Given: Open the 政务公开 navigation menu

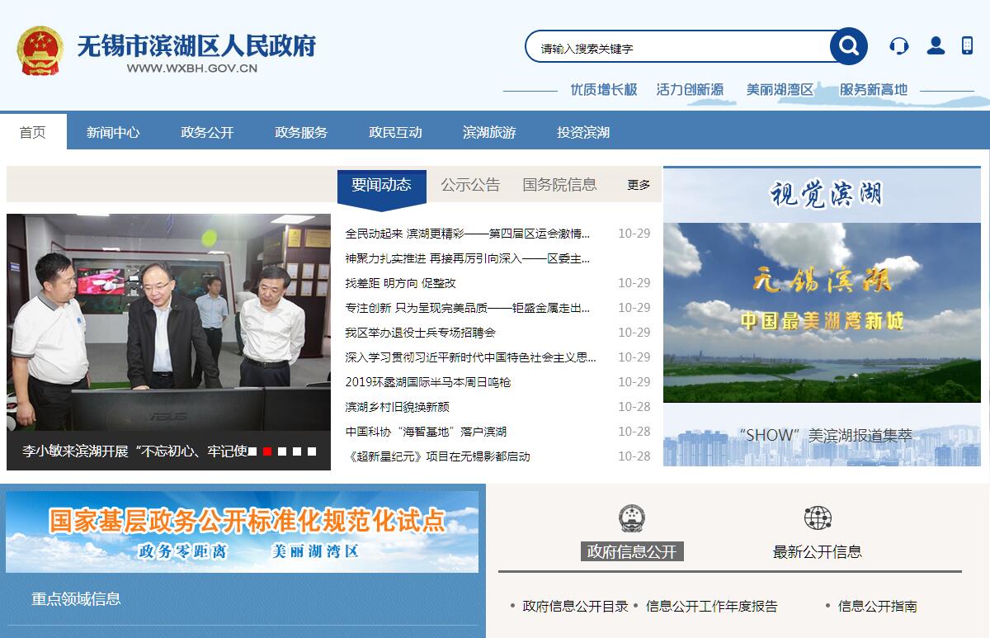Looking at the screenshot, I should (x=207, y=132).
